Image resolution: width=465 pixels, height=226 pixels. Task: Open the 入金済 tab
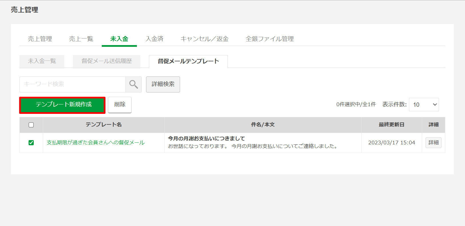154,39
